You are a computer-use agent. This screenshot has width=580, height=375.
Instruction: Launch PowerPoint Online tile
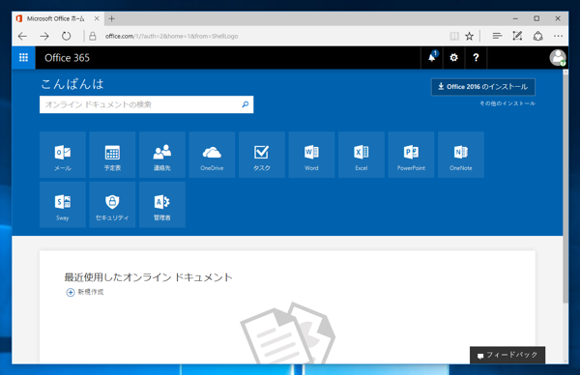pos(411,155)
